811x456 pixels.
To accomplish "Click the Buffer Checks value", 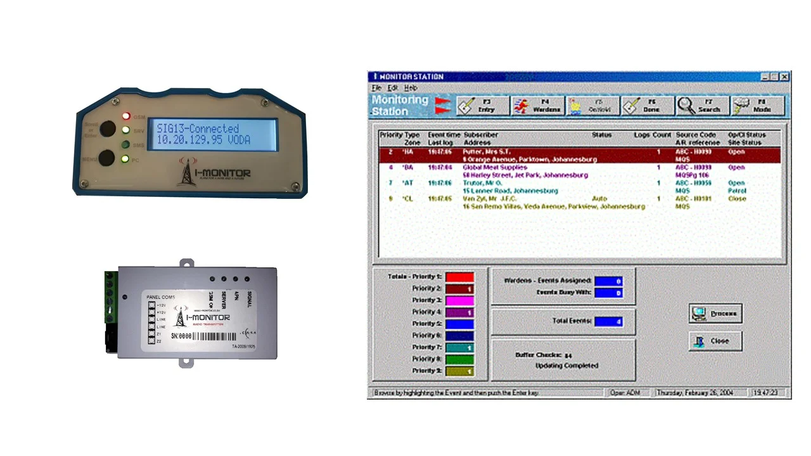I will [568, 355].
